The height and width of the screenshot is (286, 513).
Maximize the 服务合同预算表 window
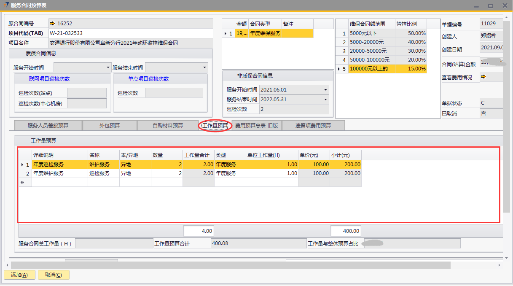click(491, 6)
